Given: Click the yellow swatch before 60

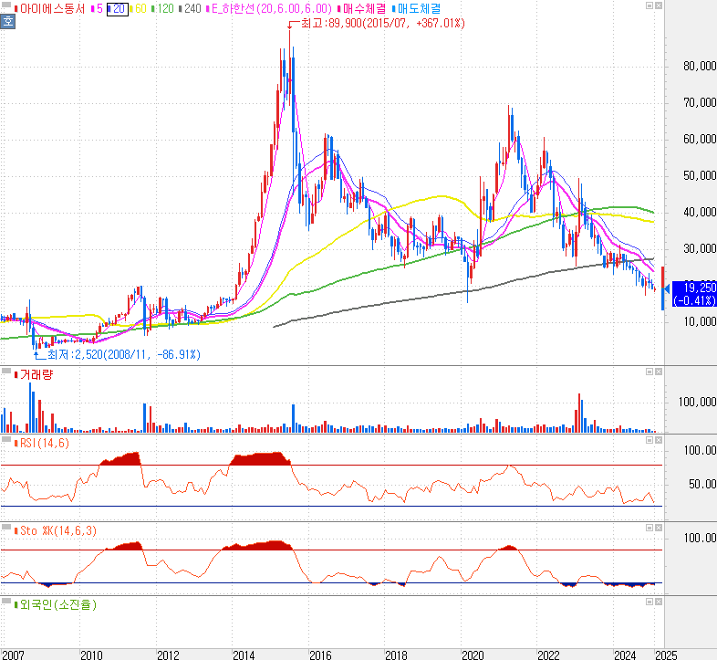Looking at the screenshot, I should click(131, 9).
